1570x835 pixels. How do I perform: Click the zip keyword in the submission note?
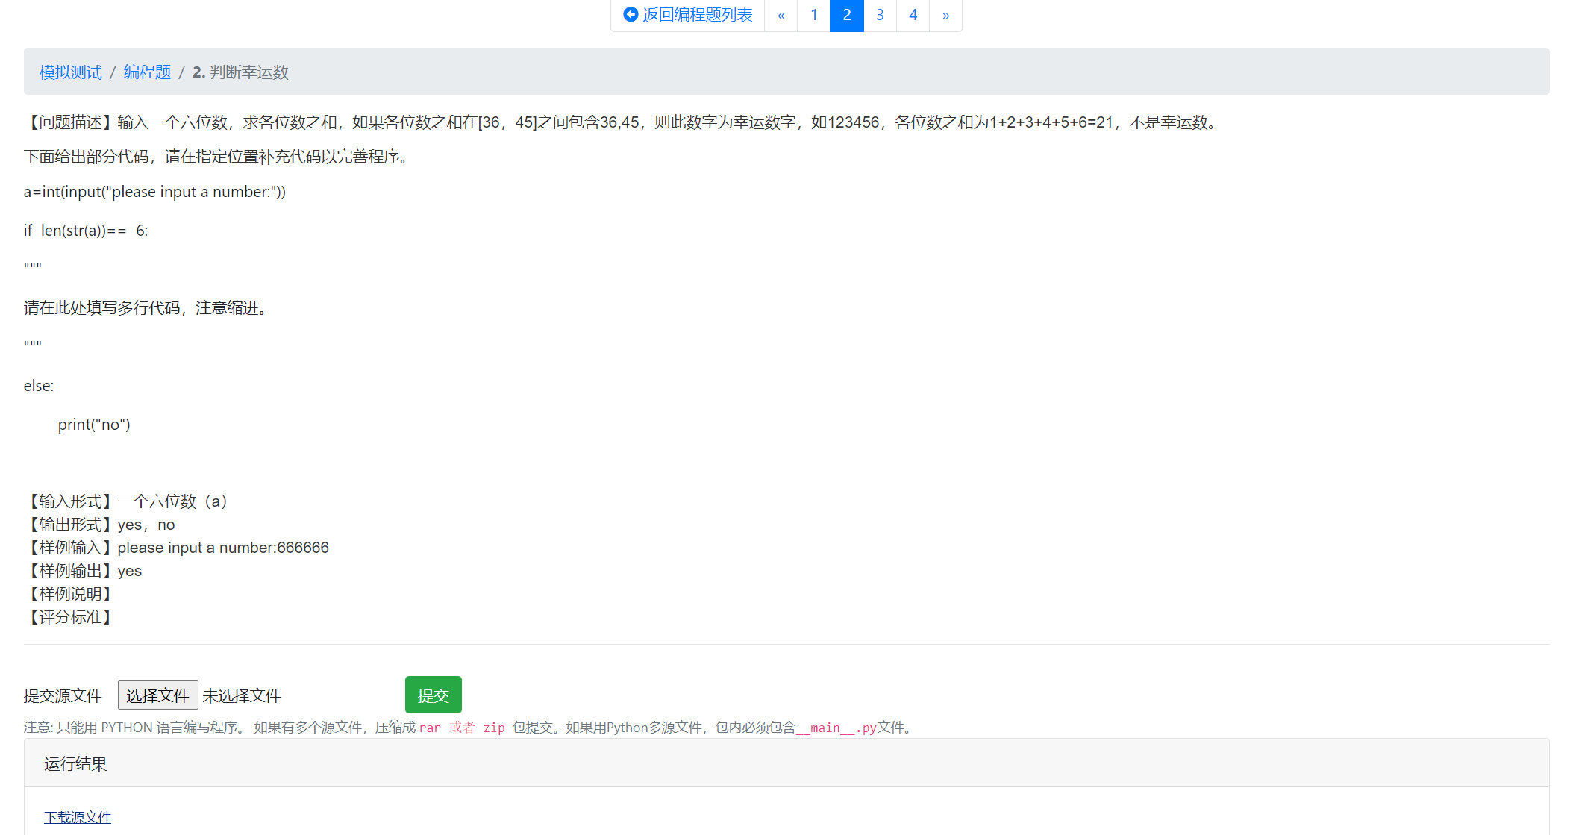click(494, 728)
